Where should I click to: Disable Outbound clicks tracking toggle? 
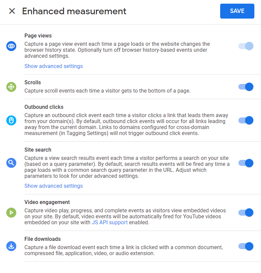click(x=245, y=120)
